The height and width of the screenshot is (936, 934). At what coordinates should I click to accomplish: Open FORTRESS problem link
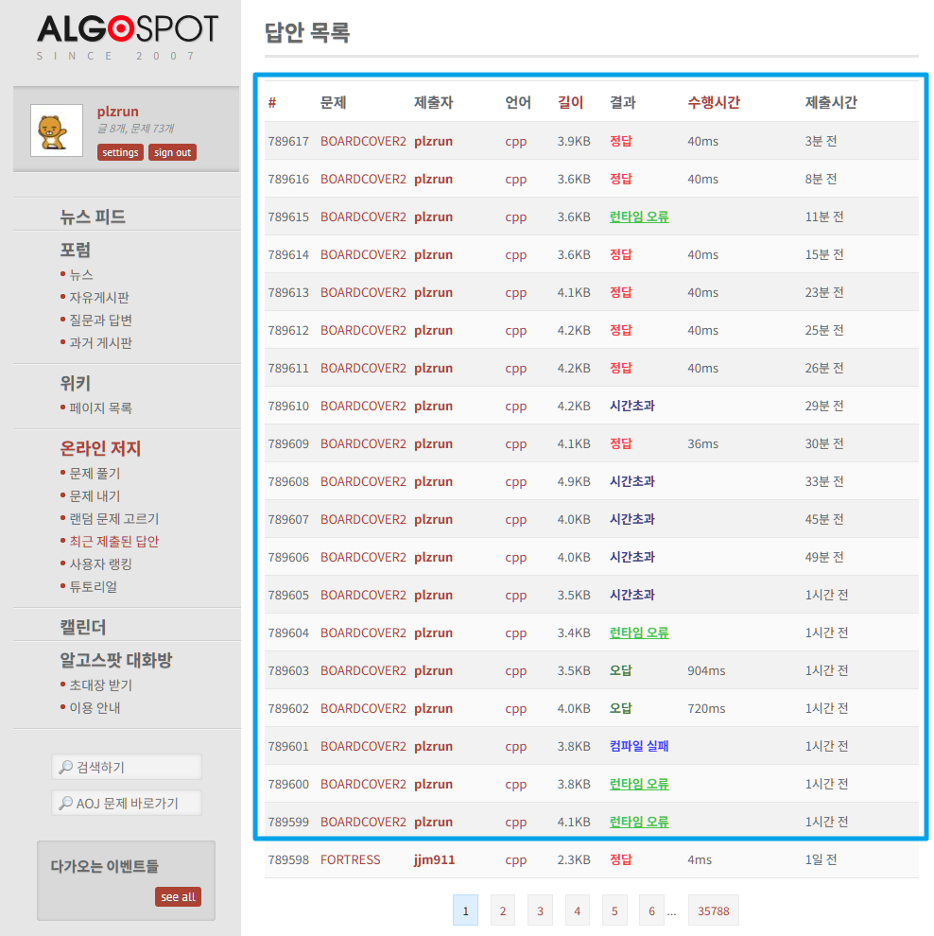(350, 859)
